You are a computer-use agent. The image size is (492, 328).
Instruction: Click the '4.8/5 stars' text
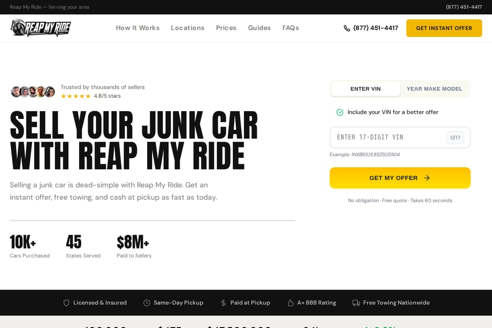pos(107,96)
